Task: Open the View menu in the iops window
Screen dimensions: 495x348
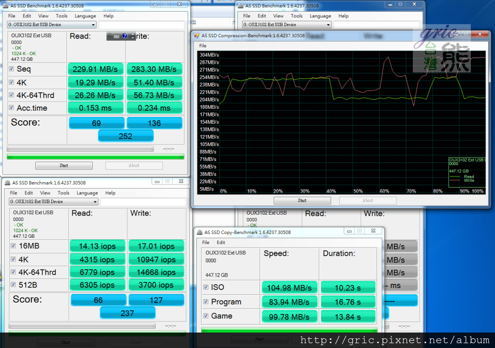Action: 45,193
